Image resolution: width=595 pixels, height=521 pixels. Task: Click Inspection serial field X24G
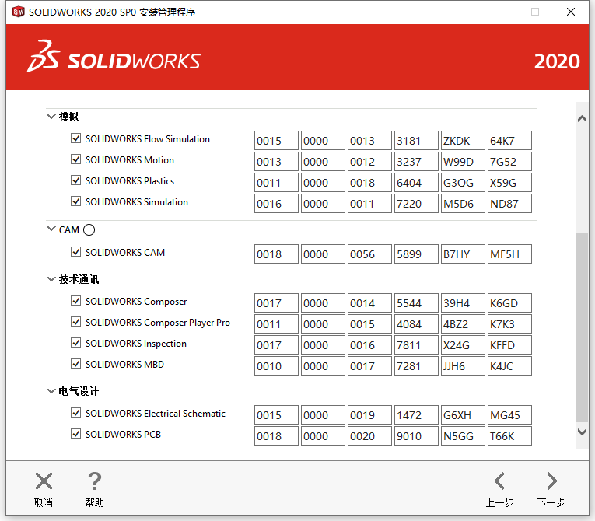(x=463, y=345)
